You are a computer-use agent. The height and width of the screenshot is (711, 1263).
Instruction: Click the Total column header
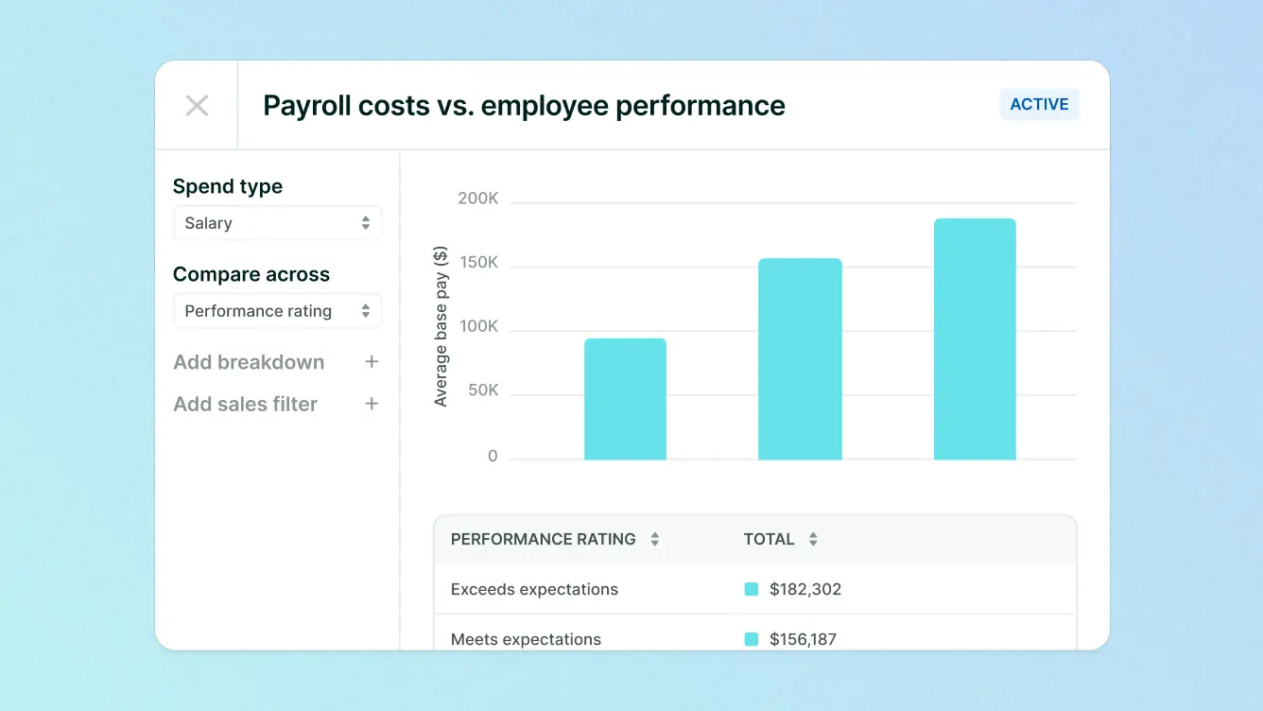[x=769, y=540]
